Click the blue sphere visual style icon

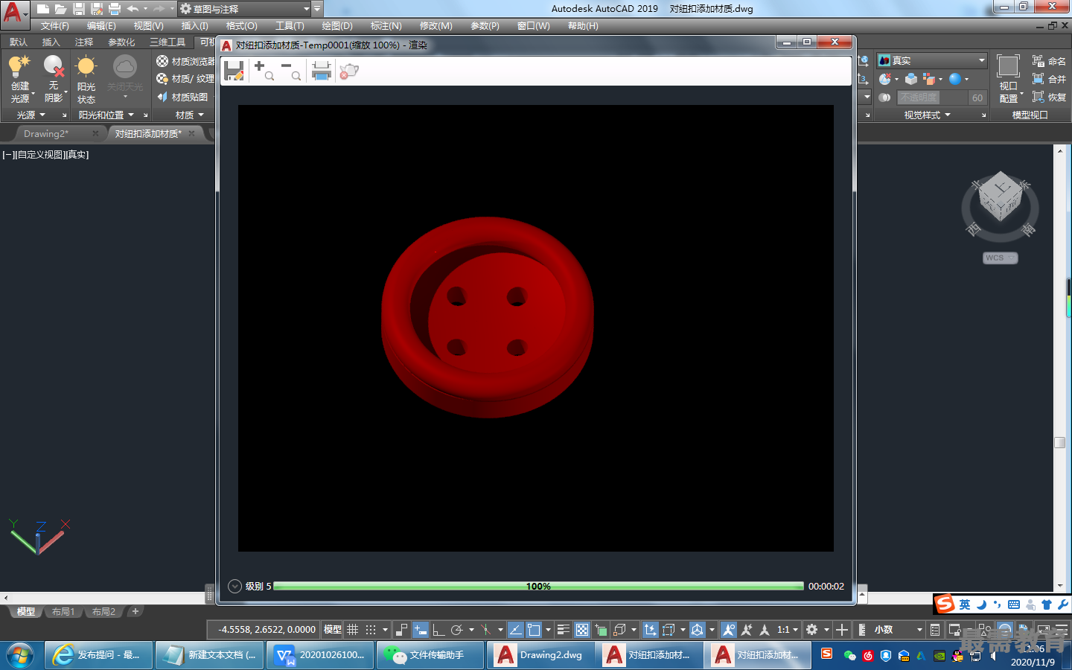(955, 78)
